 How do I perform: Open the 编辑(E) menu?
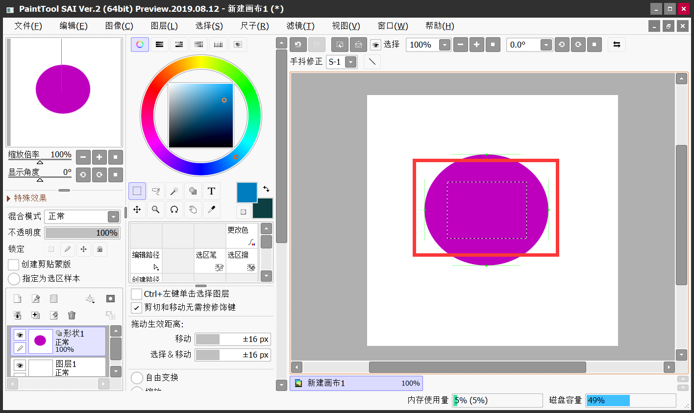(74, 26)
